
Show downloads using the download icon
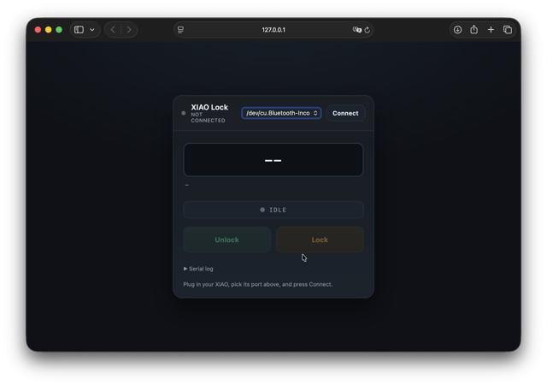pos(457,30)
